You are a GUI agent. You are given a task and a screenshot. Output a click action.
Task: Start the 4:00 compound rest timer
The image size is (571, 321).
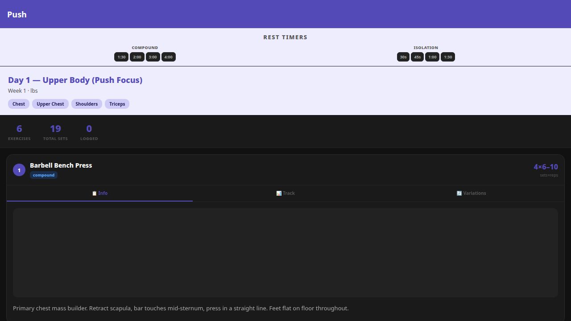(168, 57)
